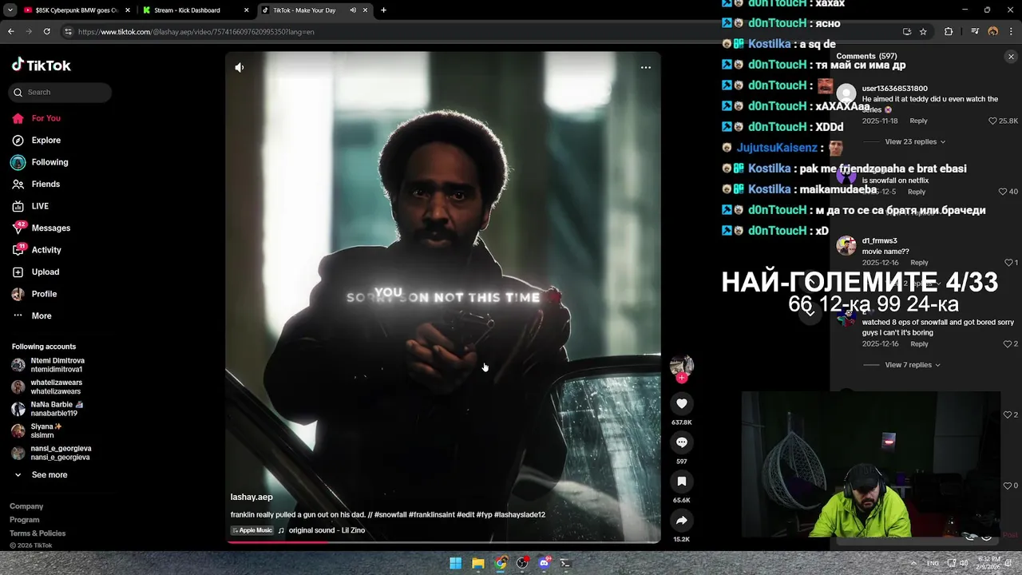This screenshot has width=1022, height=575.
Task: Go back in browser history
Action: [11, 32]
